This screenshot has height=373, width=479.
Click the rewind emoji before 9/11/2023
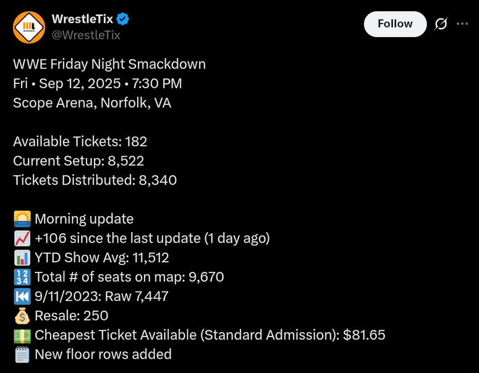(x=22, y=296)
